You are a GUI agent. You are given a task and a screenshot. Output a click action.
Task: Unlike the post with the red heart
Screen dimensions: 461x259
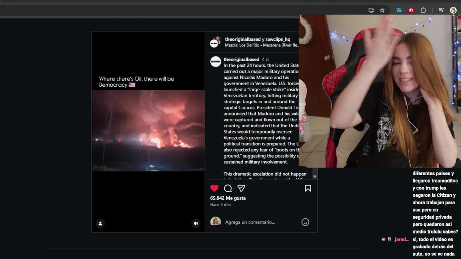214,188
